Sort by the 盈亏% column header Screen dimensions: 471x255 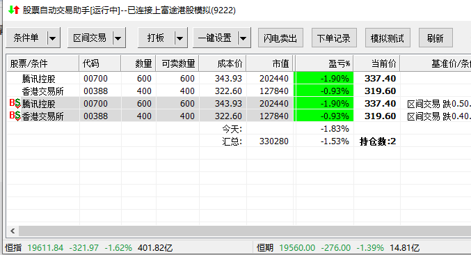(324, 63)
